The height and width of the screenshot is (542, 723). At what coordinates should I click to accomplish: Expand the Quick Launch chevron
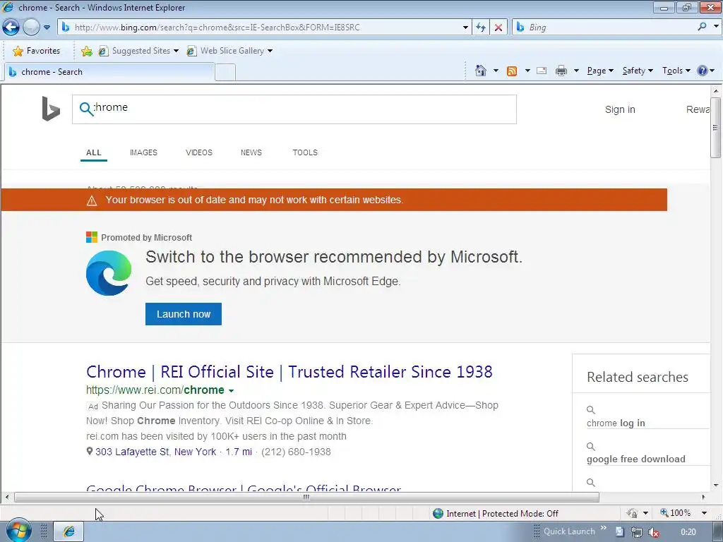coord(603,528)
